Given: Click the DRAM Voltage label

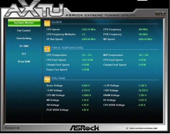Looking at the screenshot, I should click(111, 95).
